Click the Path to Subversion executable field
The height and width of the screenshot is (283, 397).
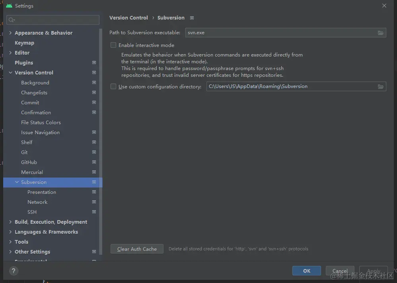pyautogui.click(x=286, y=33)
